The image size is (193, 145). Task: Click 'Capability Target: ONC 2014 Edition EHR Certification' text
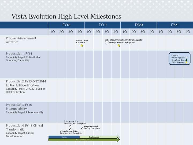(x=26, y=90)
